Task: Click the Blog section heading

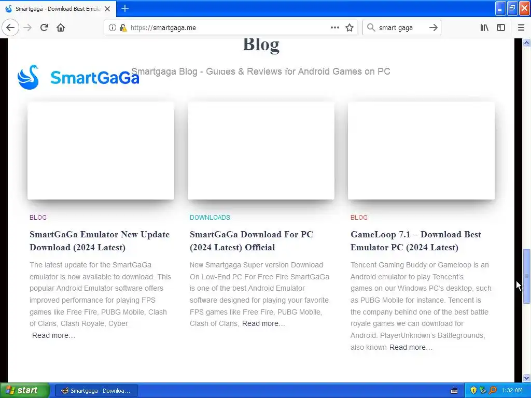Action: tap(261, 45)
